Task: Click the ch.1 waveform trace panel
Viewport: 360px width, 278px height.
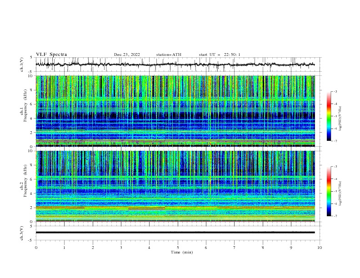Action: click(x=178, y=65)
